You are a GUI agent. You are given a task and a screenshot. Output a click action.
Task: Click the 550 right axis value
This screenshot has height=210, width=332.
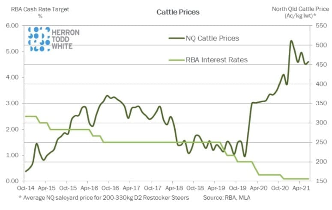321,26
